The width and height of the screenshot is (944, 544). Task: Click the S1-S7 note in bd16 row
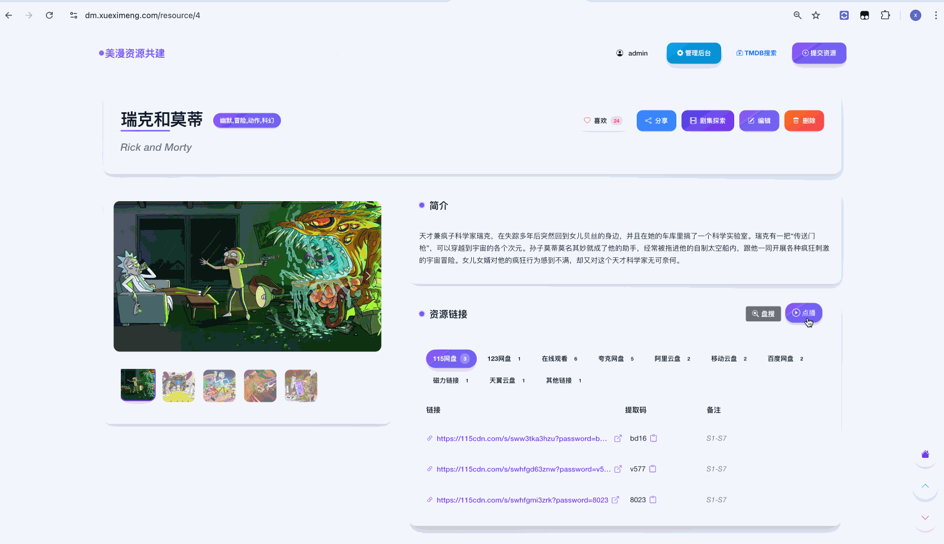click(x=716, y=439)
